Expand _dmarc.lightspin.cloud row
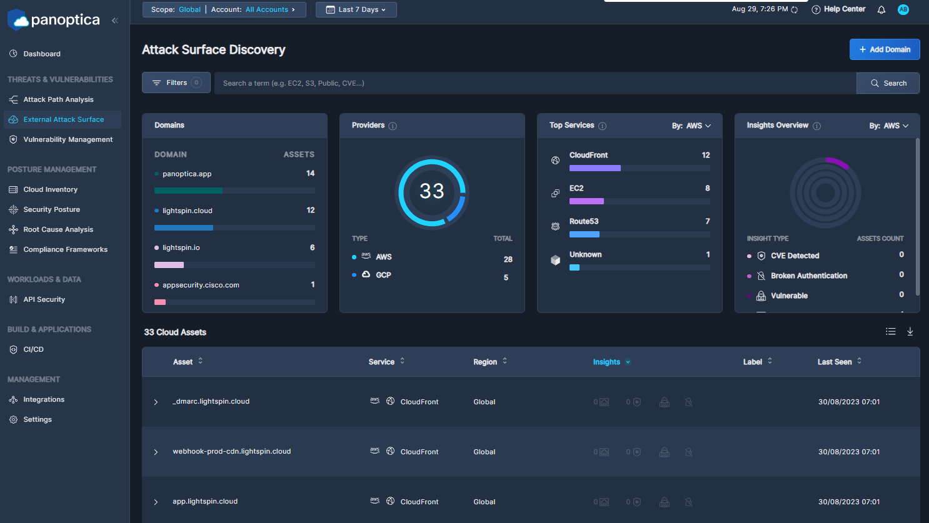Viewport: 929px width, 523px height. (x=156, y=402)
